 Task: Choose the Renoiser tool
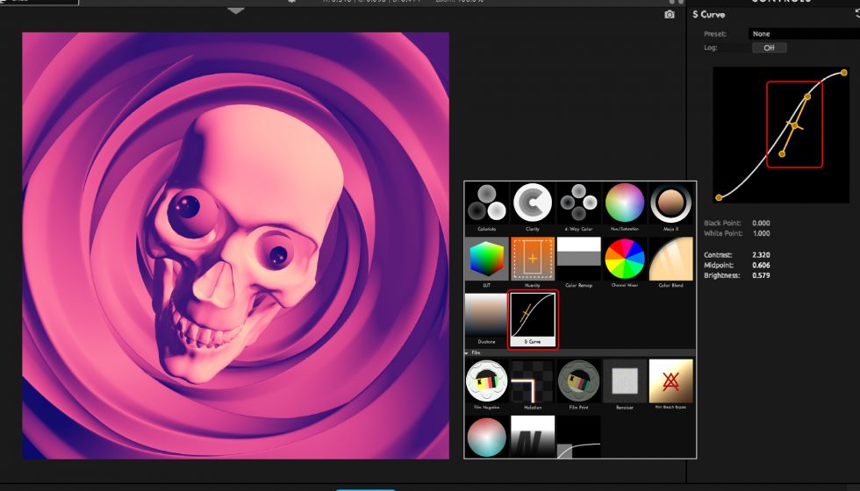point(625,381)
